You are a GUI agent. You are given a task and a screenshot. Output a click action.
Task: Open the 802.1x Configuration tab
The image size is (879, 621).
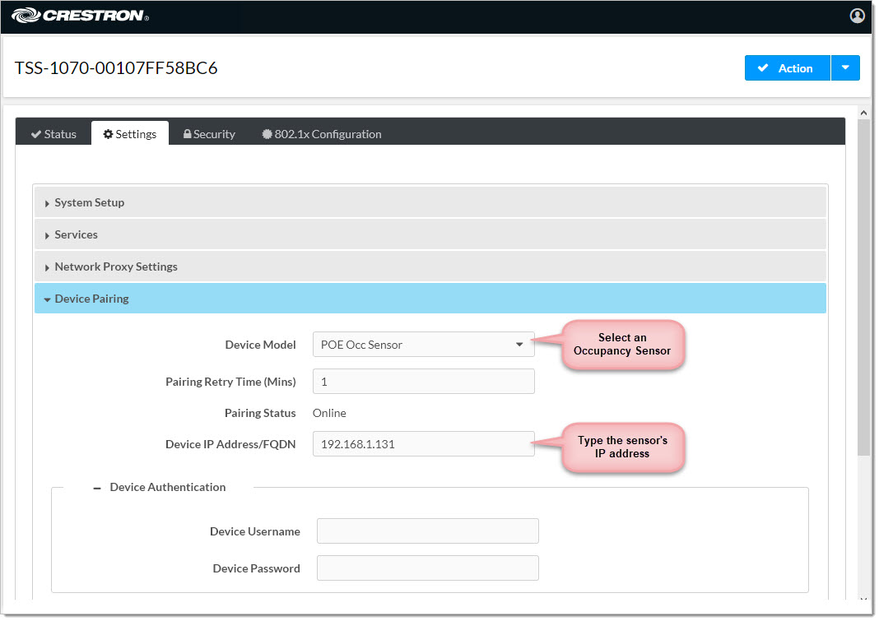[321, 134]
